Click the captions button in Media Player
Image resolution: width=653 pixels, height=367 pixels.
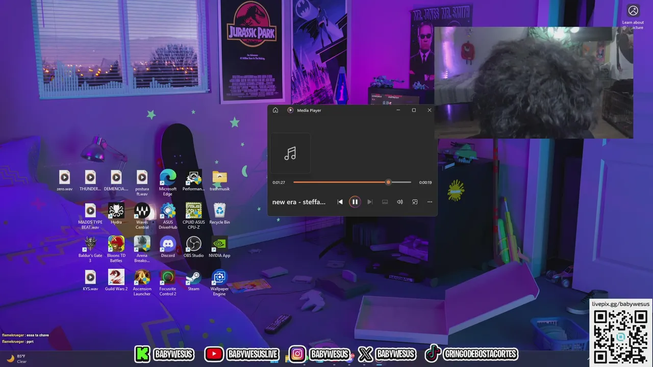tap(385, 202)
